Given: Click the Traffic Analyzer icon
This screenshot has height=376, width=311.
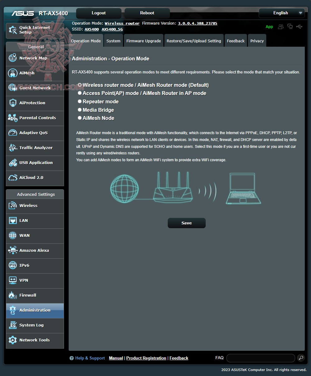Looking at the screenshot, I should [x=13, y=148].
